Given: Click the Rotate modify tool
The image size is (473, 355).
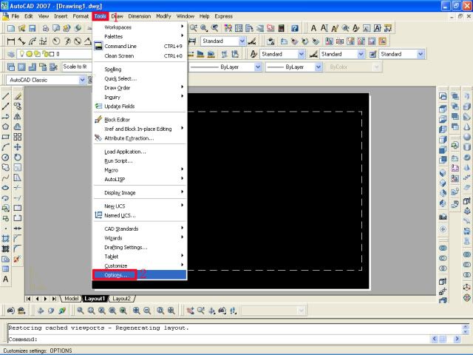Looking at the screenshot, I should tap(18, 158).
